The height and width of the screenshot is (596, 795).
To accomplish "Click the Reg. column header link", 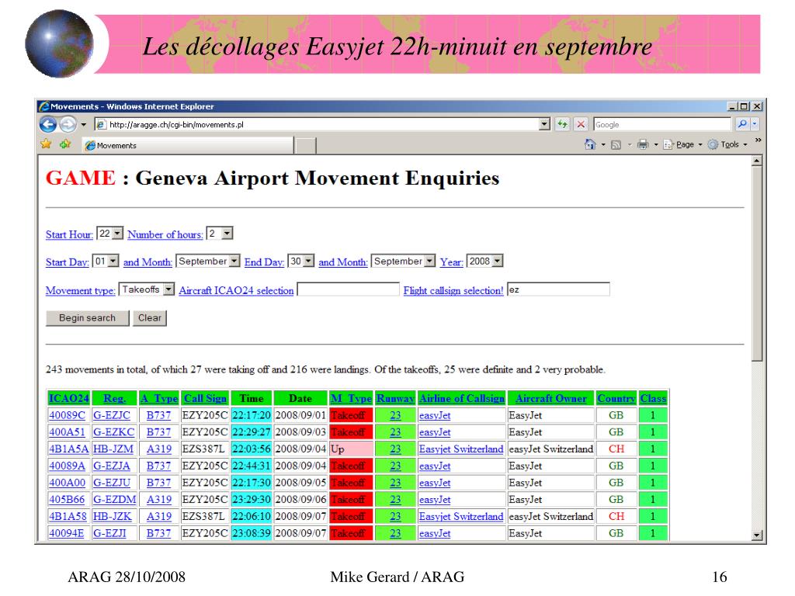I will click(x=114, y=398).
